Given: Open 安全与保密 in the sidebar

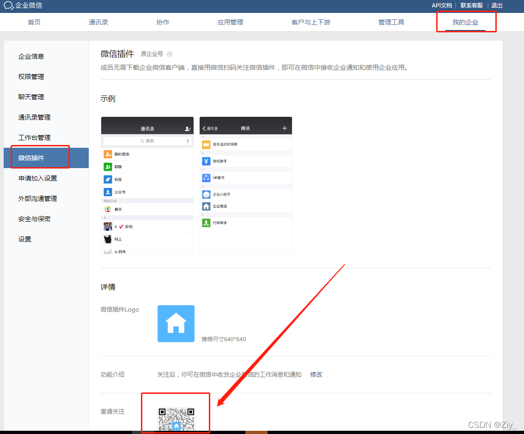Looking at the screenshot, I should point(34,219).
